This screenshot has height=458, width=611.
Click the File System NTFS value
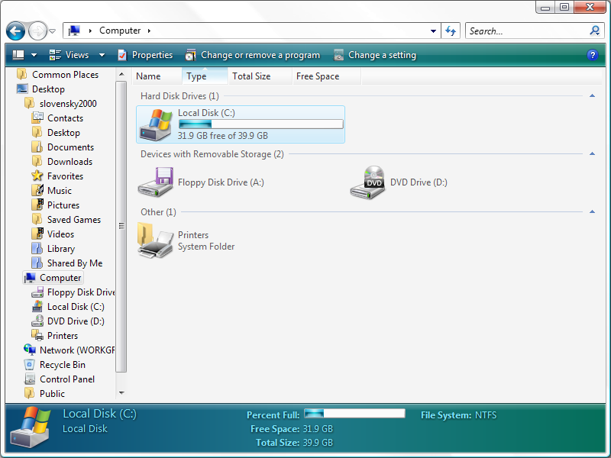coord(486,415)
